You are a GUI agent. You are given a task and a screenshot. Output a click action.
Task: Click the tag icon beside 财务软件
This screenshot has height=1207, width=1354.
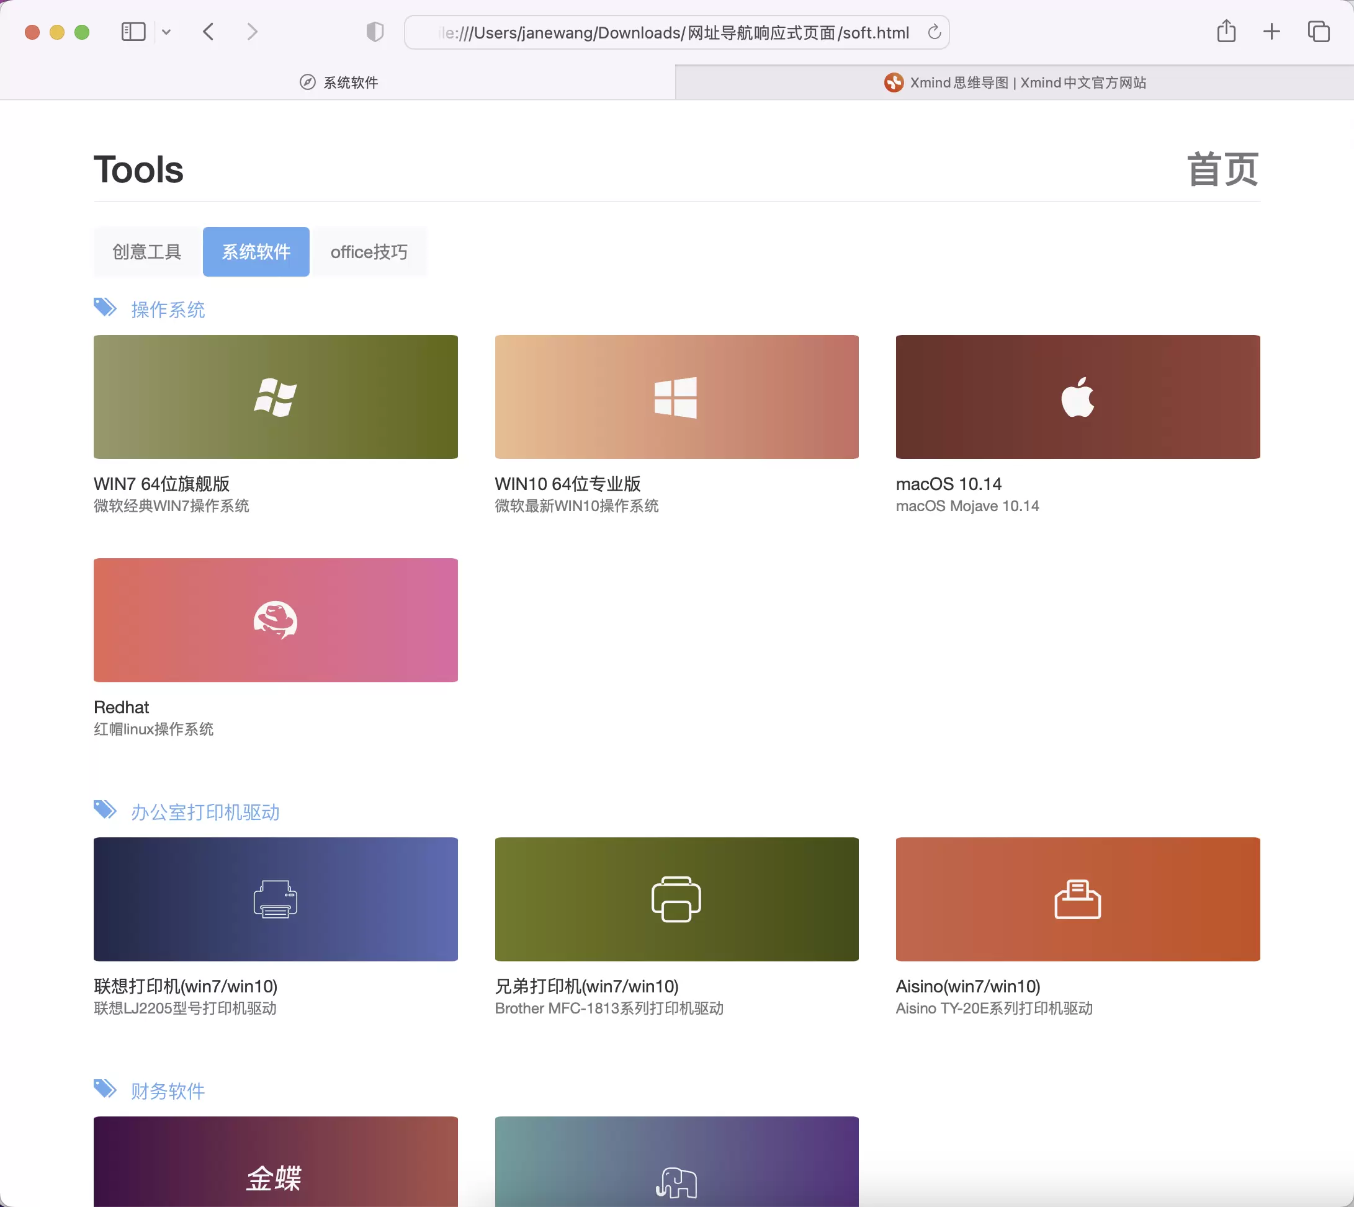[x=105, y=1089]
